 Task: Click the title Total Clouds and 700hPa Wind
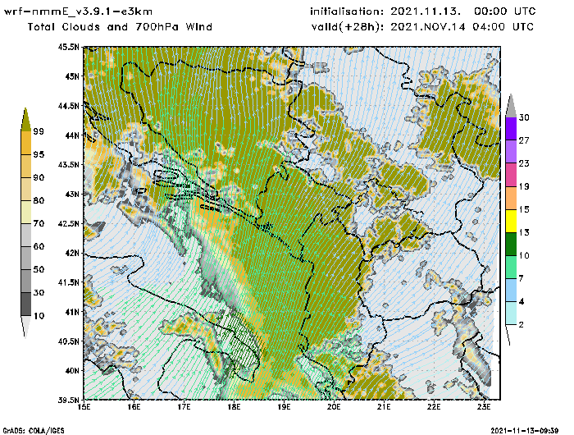120,27
